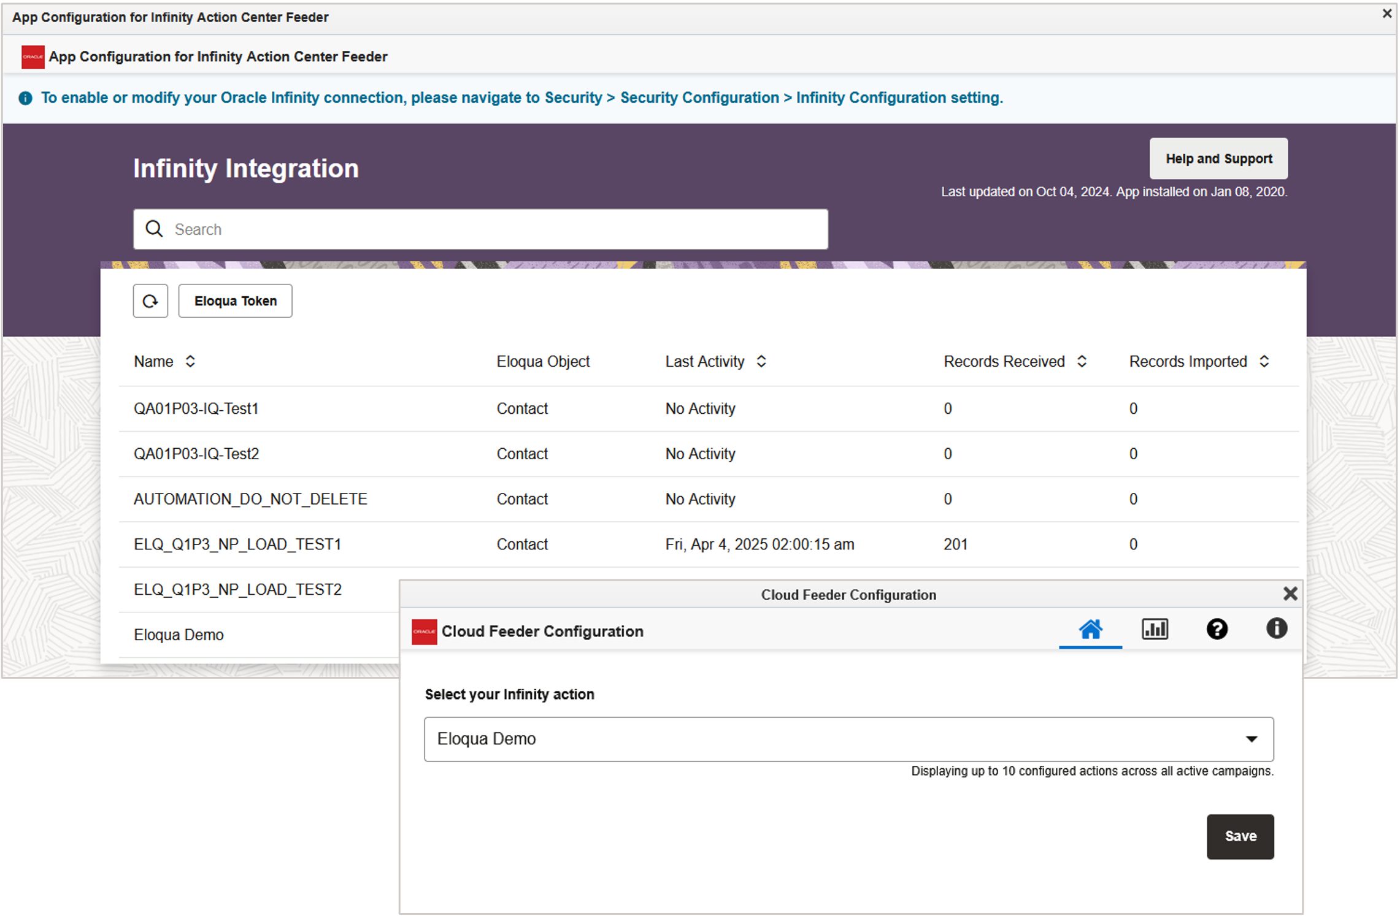Click Help and Support button
Image resolution: width=1400 pixels, height=916 pixels.
[x=1218, y=158]
